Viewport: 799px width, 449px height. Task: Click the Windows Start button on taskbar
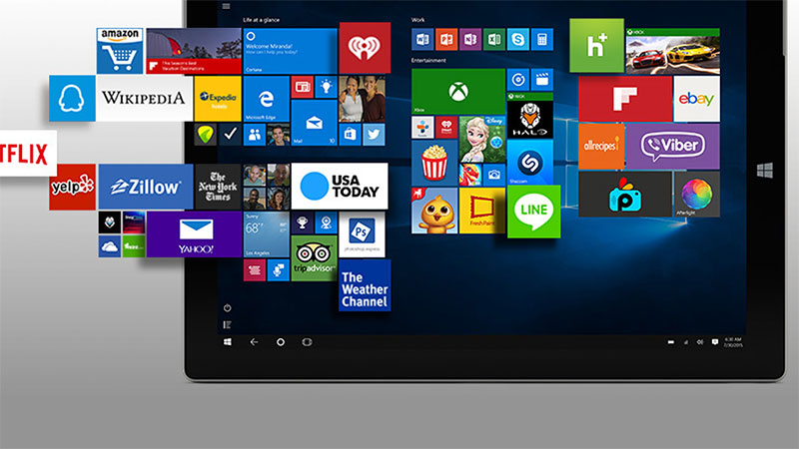coord(228,342)
